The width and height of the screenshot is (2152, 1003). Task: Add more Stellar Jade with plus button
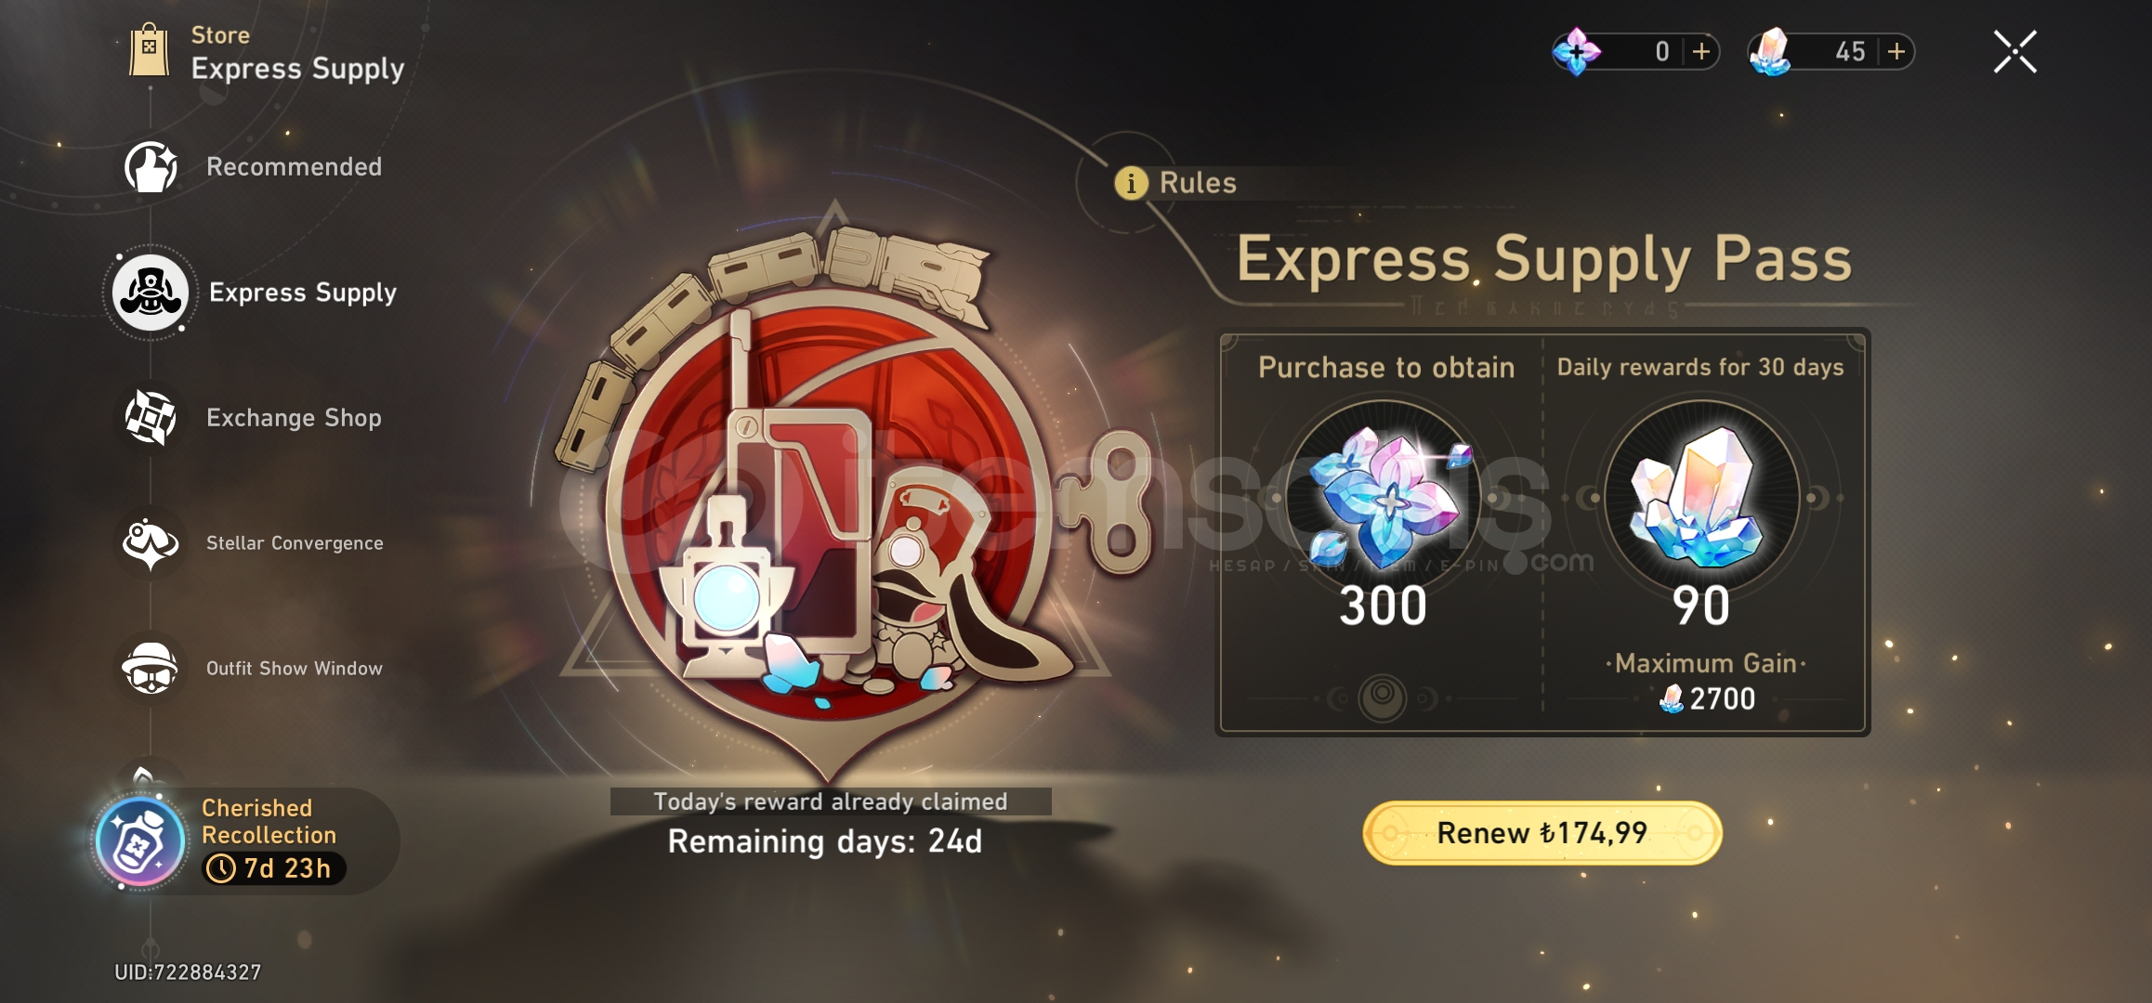[1896, 51]
